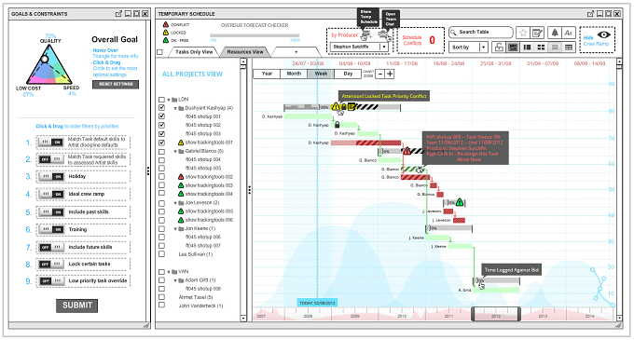
Task: Select the Week timescale tab
Action: click(321, 74)
